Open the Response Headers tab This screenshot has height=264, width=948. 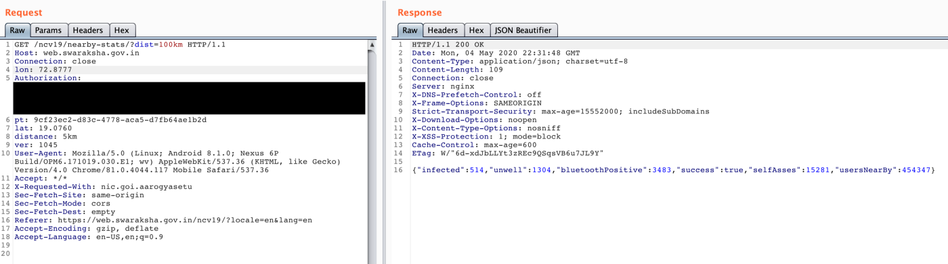pos(443,30)
